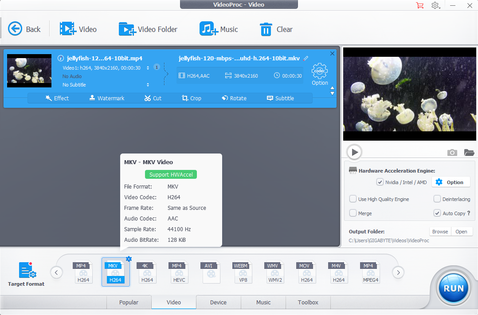
Task: Select M4V H264 format
Action: (x=338, y=272)
